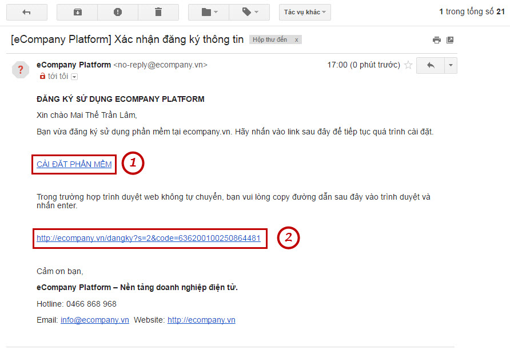This screenshot has height=349, width=510.
Task: Open the ecompany.vn/dangky registration URL
Action: [149, 239]
